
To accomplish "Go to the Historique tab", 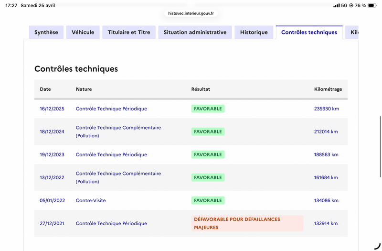I will [x=254, y=33].
